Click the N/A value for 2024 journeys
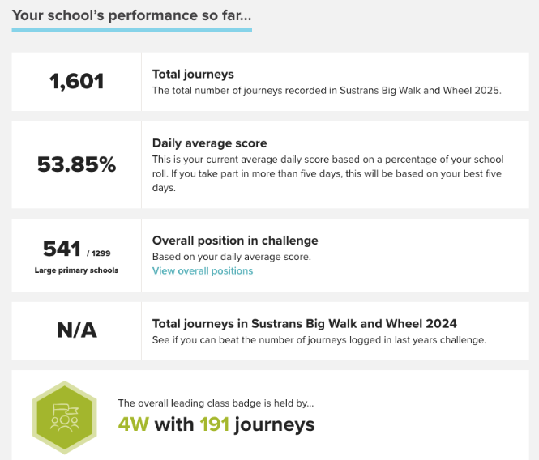The height and width of the screenshot is (460, 539). tap(77, 330)
